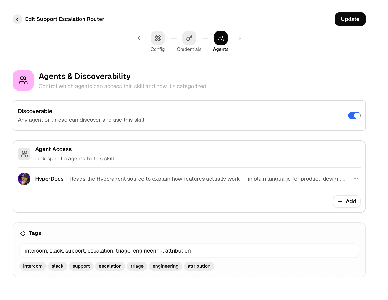Click the Discoverable heading text

35,111
